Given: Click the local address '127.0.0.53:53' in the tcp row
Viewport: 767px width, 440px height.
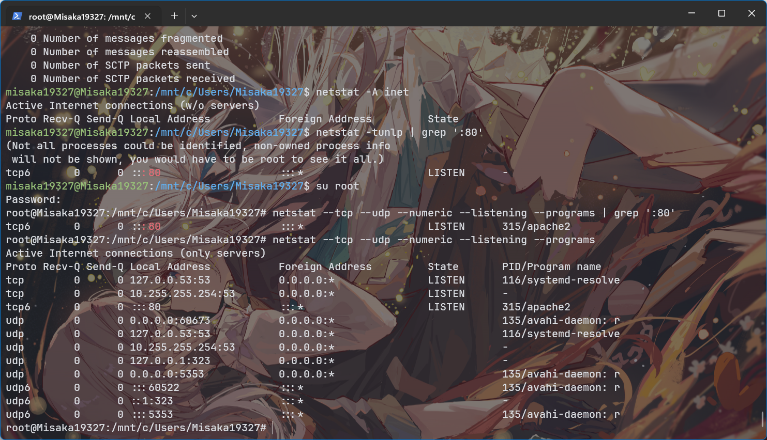Looking at the screenshot, I should point(170,280).
